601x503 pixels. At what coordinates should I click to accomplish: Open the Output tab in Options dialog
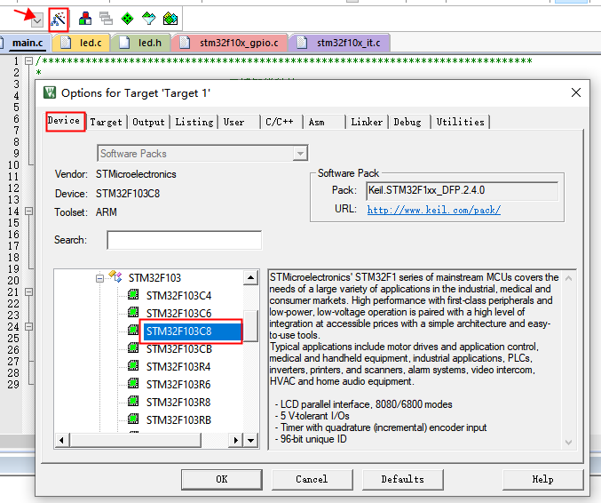tap(149, 122)
